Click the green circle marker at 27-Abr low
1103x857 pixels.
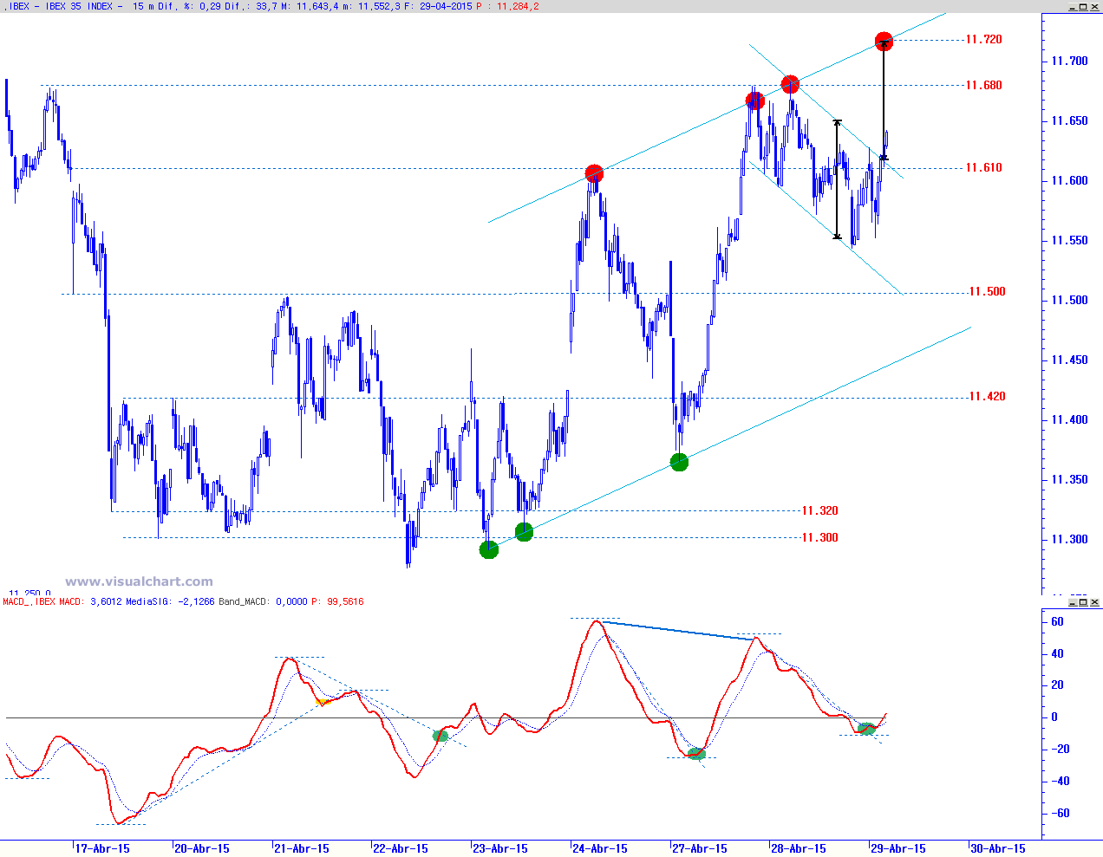point(679,462)
